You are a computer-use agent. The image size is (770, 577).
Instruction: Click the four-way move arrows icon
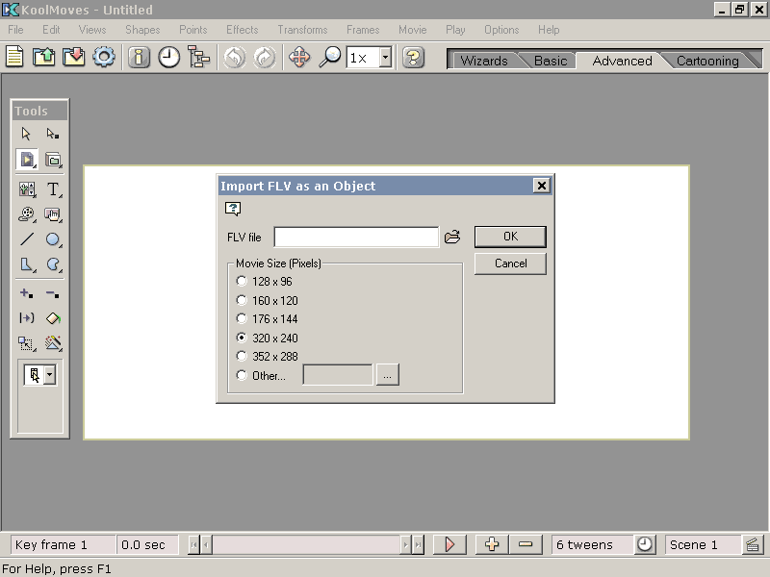(299, 58)
